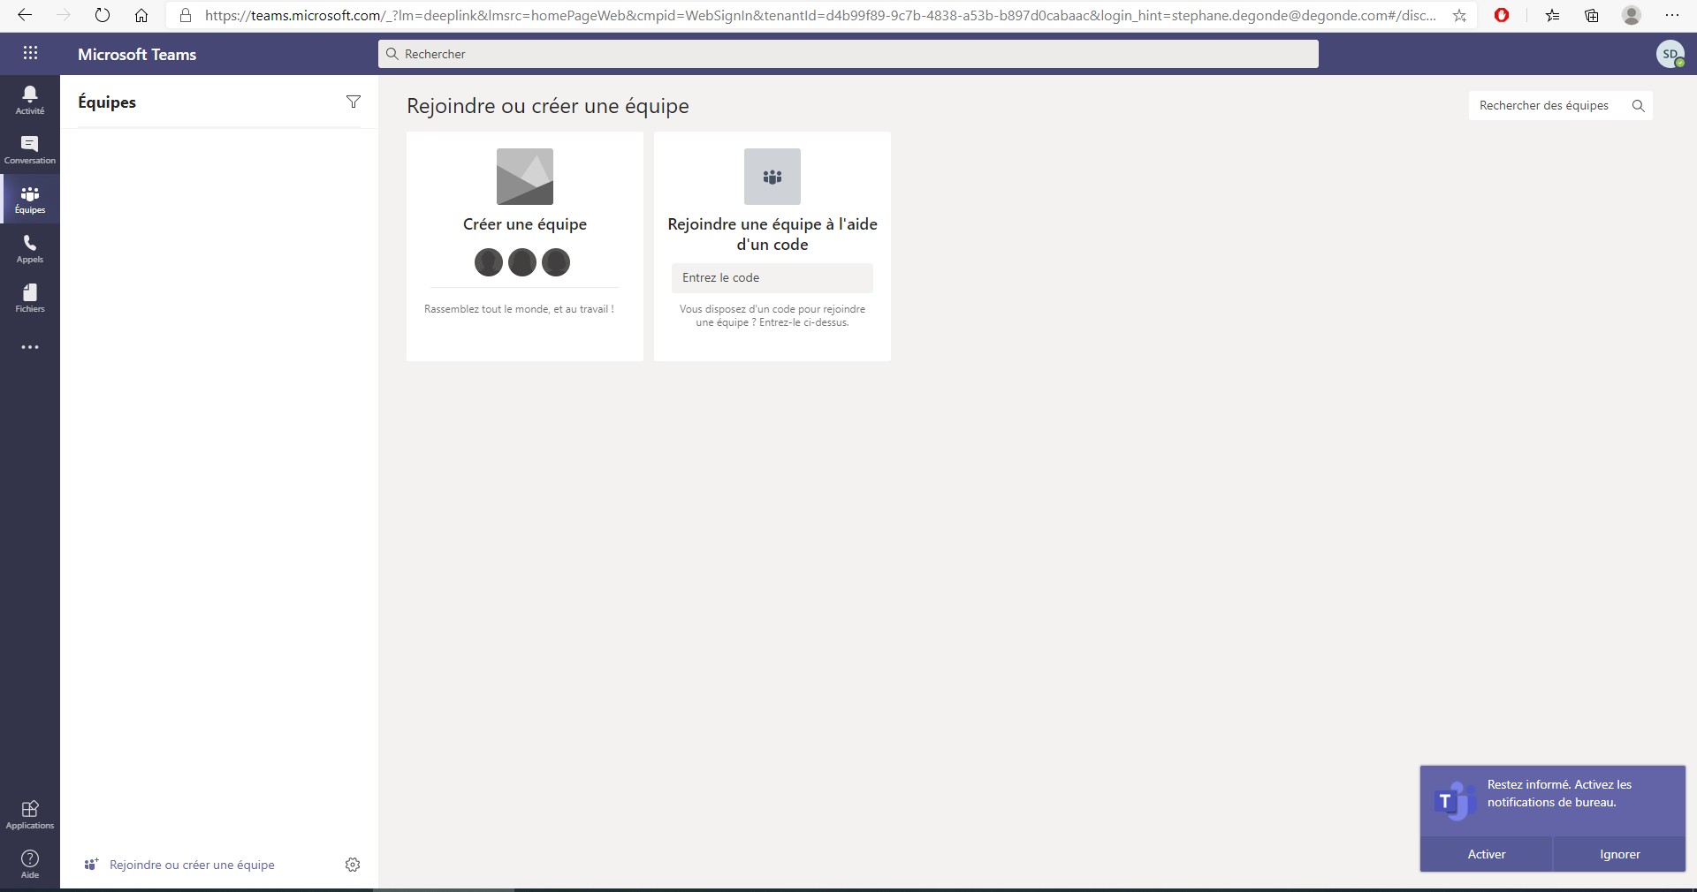Click the Microsoft Teams title
Screen dimensions: 1697x892
(137, 54)
